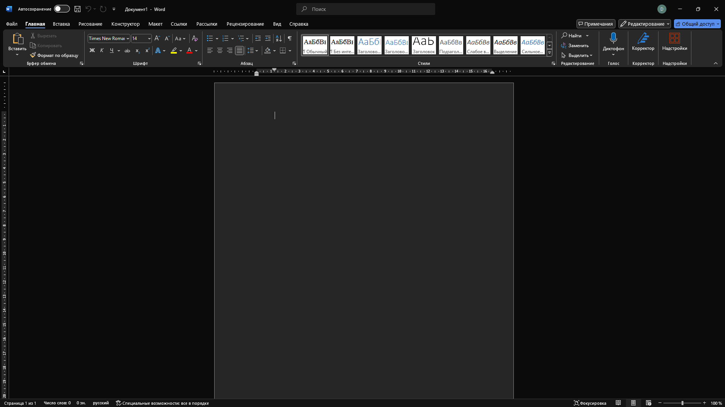Click the Save icon in title bar
Viewport: 725px width, 407px height.
tap(77, 9)
